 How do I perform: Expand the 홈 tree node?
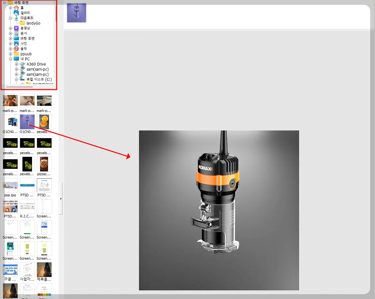pos(10,8)
